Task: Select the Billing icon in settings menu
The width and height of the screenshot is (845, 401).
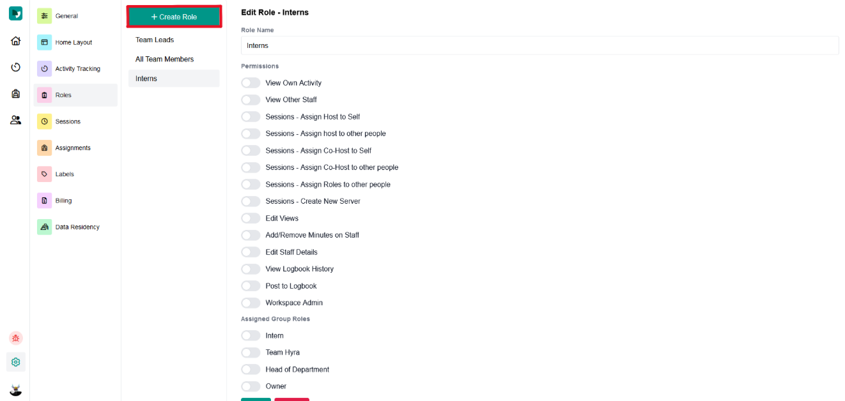Action: 44,200
